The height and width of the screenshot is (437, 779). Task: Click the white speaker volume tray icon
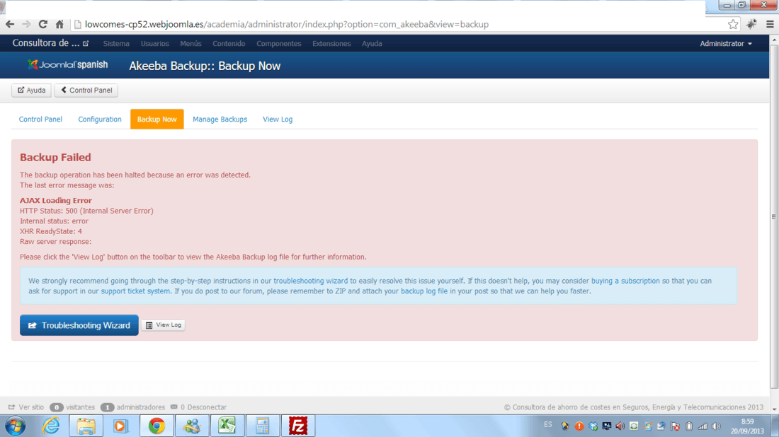(x=717, y=426)
